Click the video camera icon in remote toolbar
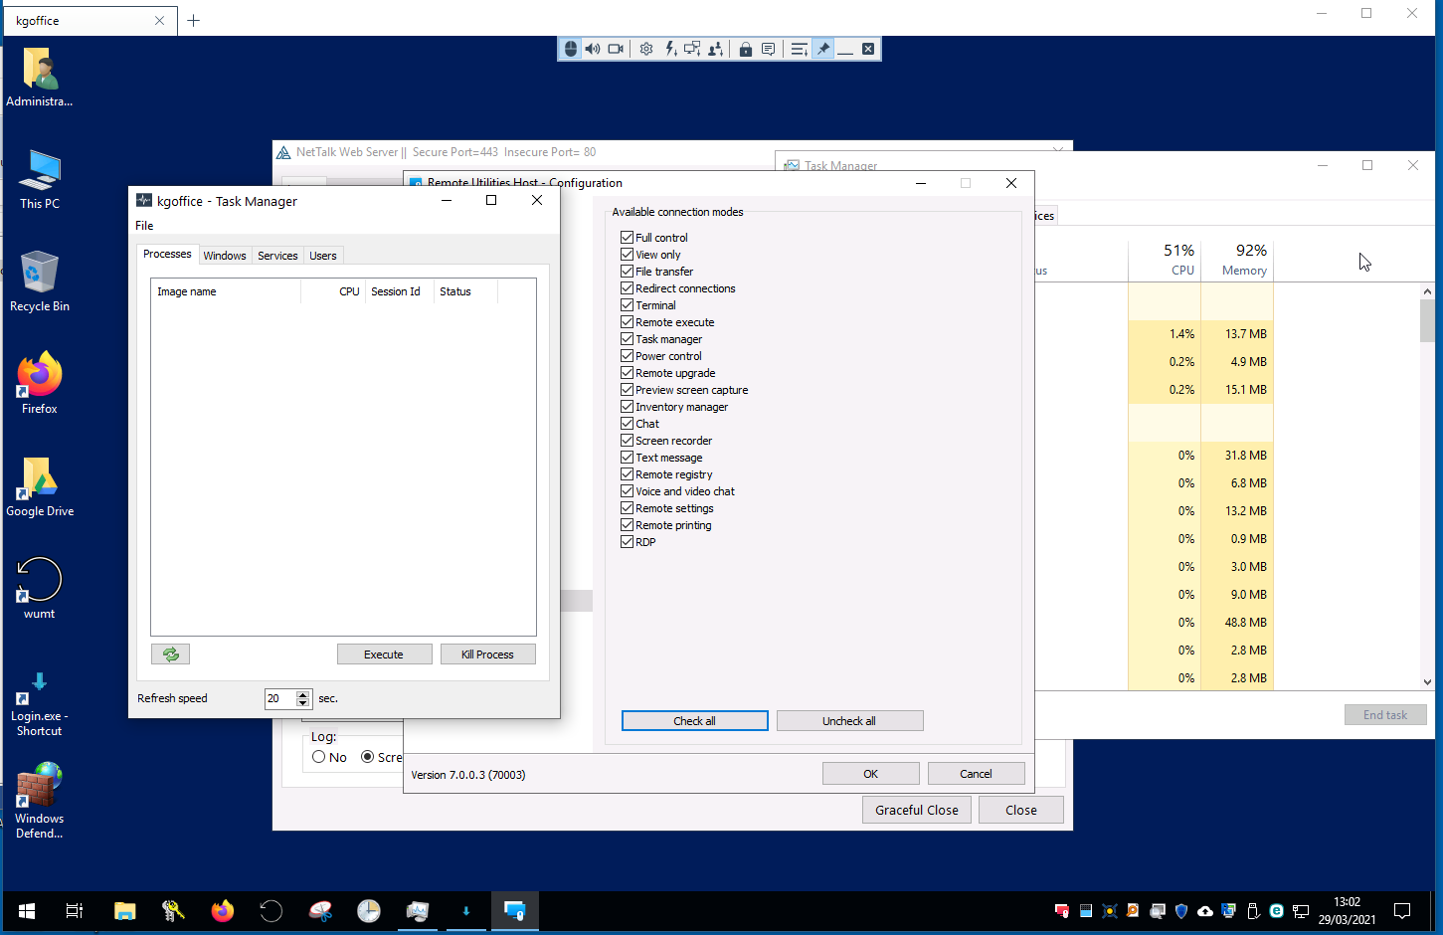 coord(616,49)
